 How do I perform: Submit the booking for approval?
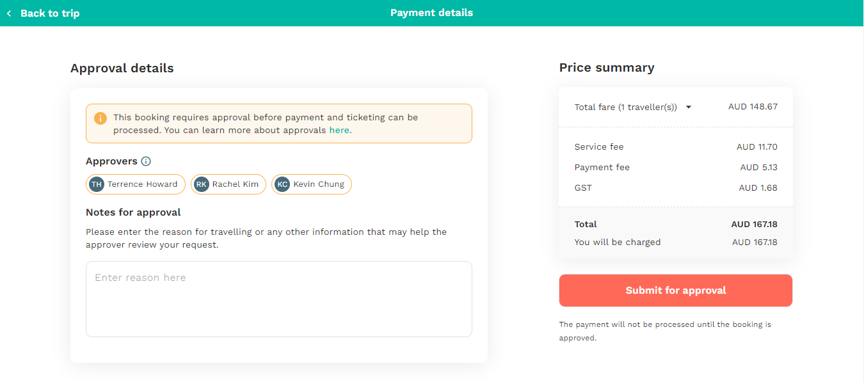tap(676, 290)
